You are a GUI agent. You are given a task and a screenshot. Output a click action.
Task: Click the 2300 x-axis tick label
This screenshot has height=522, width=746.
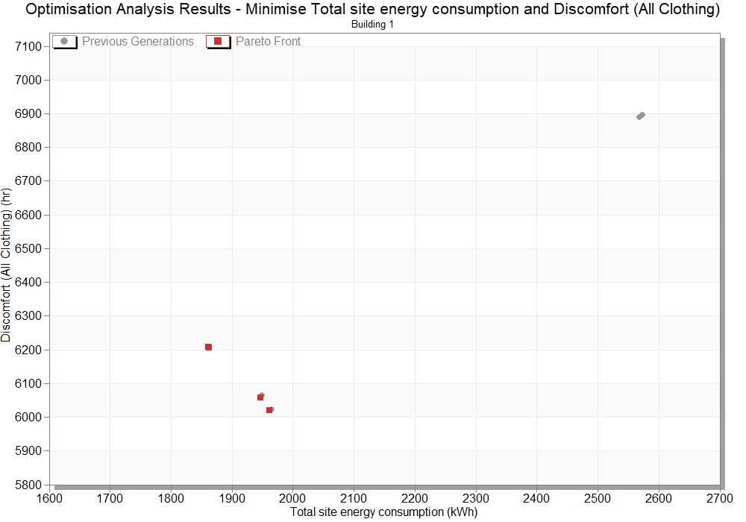[476, 498]
